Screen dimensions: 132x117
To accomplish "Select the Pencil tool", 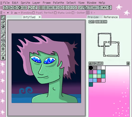I will click(3, 17).
